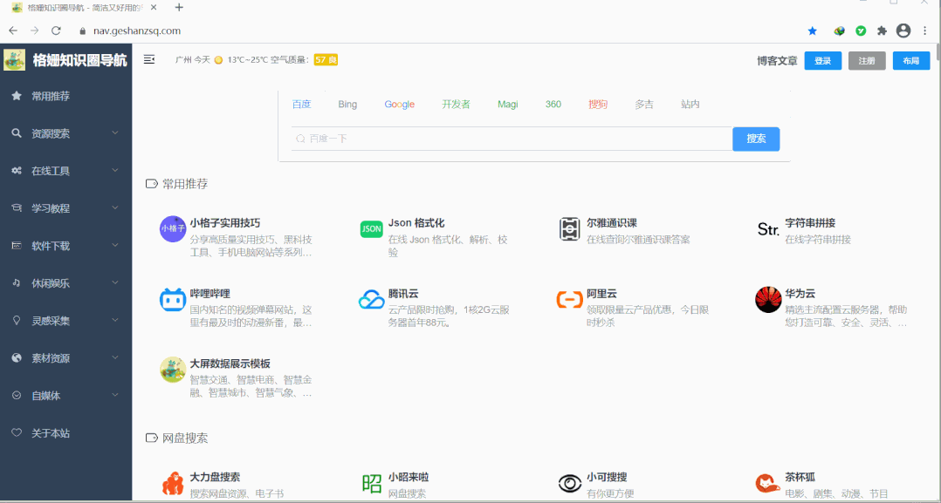
Task: Expand the 软件下载 sidebar chevron
Action: click(115, 246)
